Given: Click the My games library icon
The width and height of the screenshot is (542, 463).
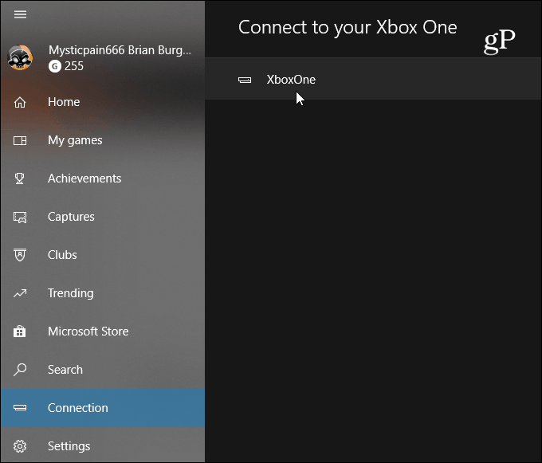Looking at the screenshot, I should point(20,140).
